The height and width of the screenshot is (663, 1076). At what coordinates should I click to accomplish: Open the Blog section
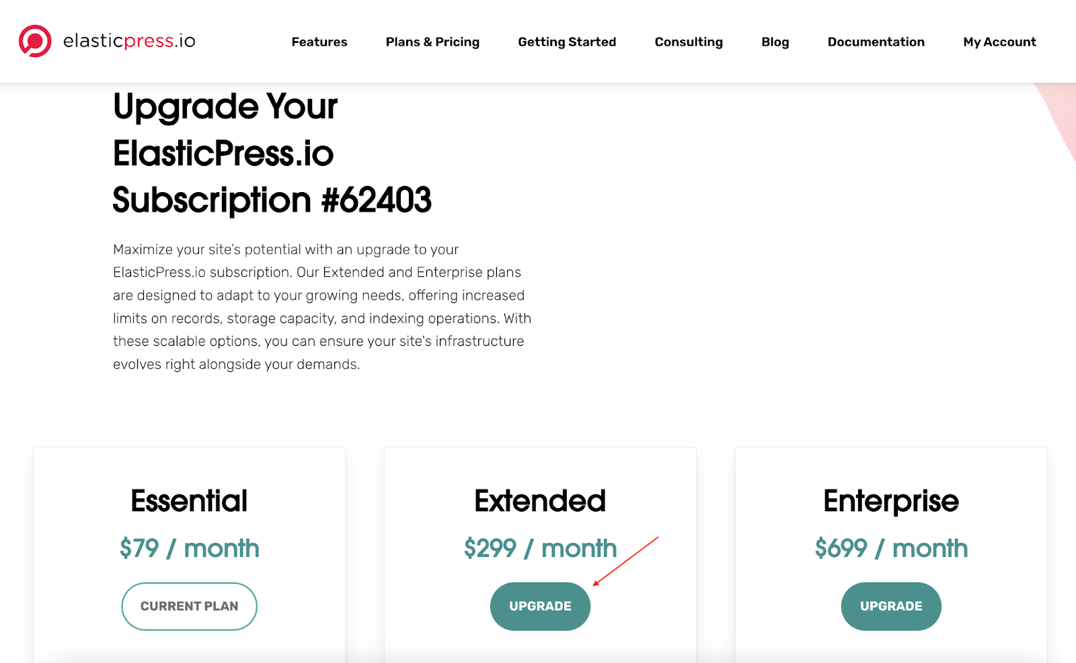[775, 42]
